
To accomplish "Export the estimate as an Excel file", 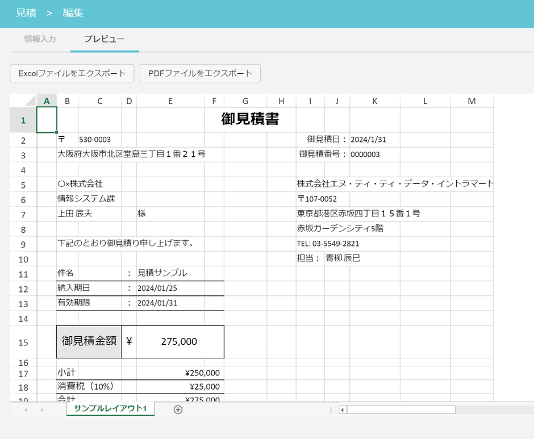I will point(72,73).
